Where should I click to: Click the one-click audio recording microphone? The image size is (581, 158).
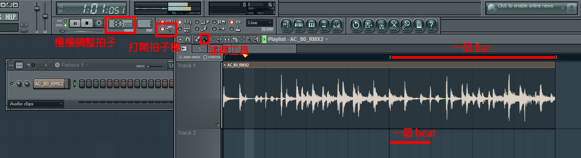pos(406,25)
